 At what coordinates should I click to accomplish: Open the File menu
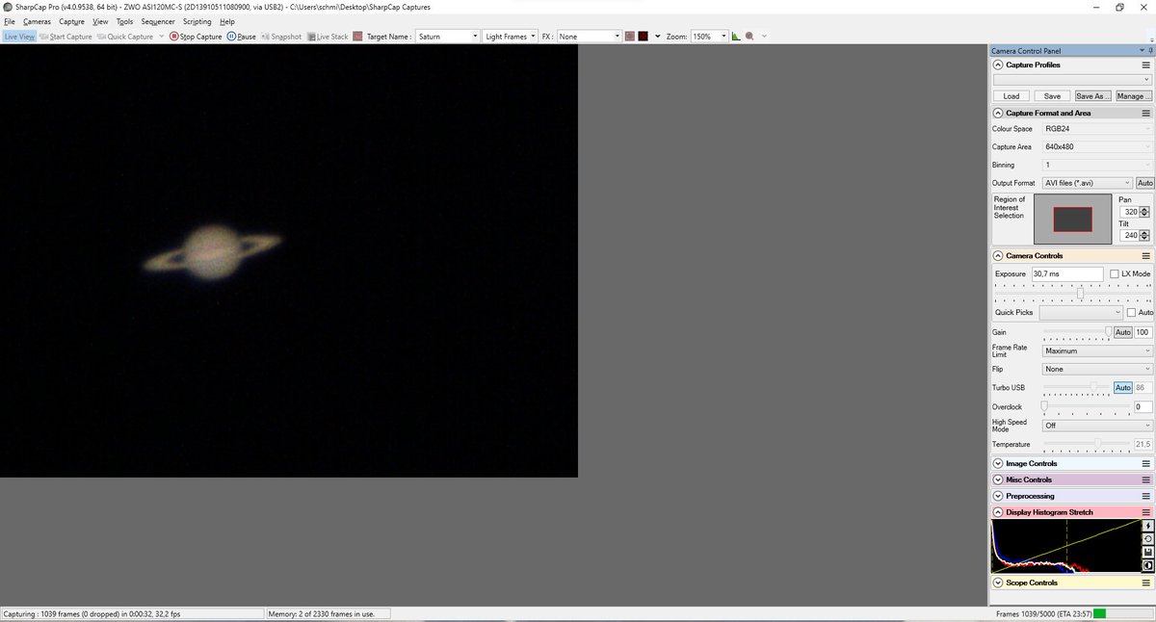(10, 21)
